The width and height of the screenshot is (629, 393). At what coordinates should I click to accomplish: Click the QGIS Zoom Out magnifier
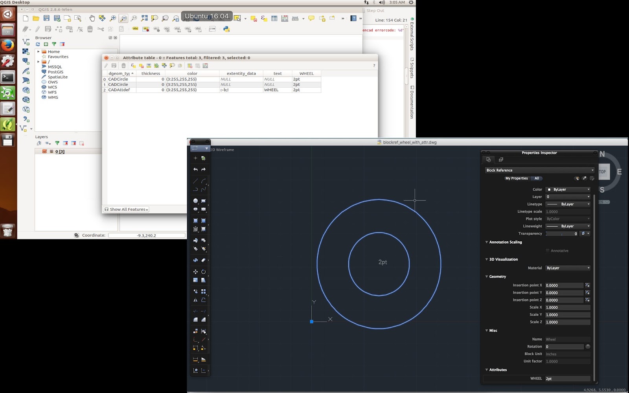pyautogui.click(x=123, y=18)
